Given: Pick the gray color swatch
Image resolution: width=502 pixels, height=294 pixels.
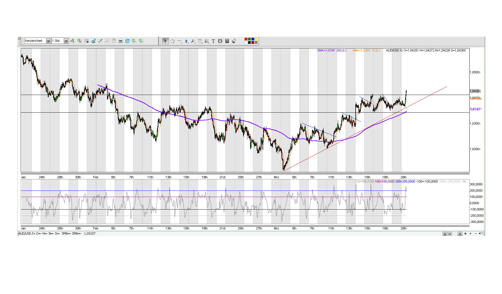Looking at the screenshot, I should point(256,43).
